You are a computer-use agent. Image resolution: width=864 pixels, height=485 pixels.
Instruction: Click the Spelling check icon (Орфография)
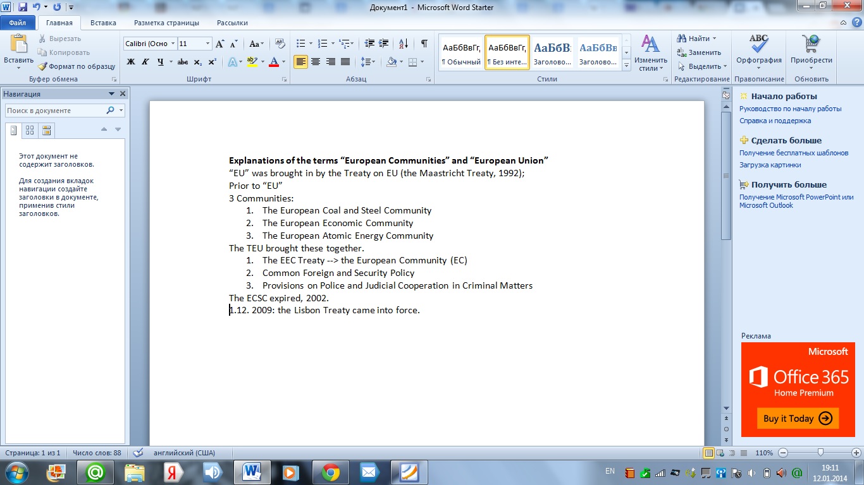tap(758, 52)
